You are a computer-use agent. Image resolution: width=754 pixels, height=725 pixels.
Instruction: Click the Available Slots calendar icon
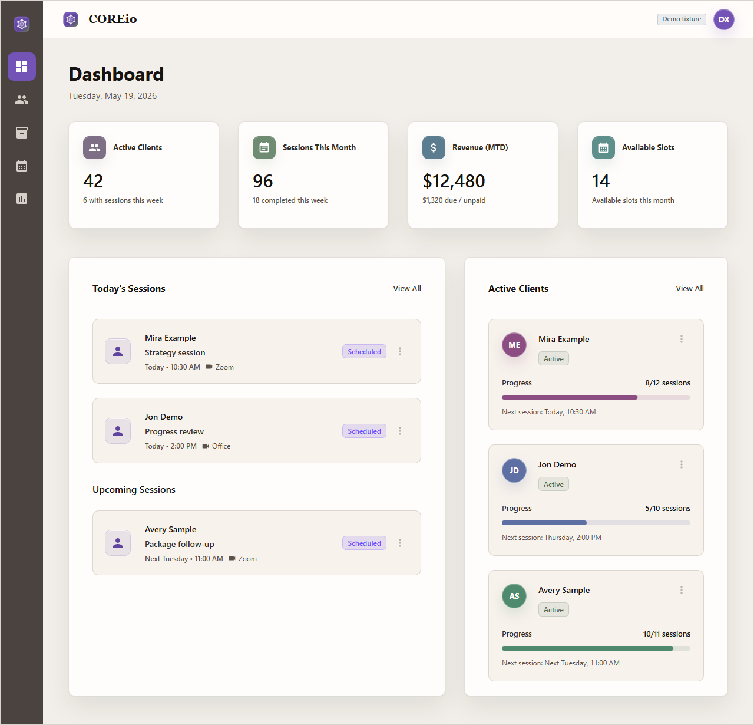pos(603,147)
